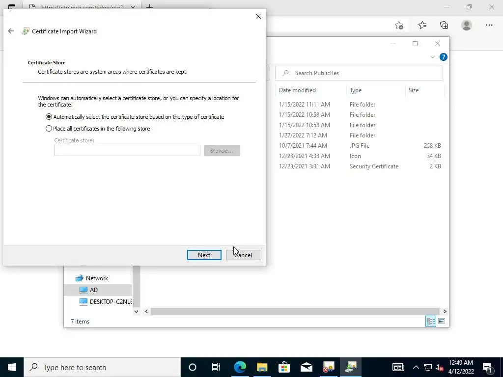Open a new Edge tab
The width and height of the screenshot is (503, 377).
coord(149,7)
